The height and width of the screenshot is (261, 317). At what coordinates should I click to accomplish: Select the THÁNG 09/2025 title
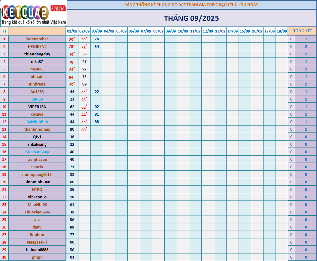click(191, 18)
